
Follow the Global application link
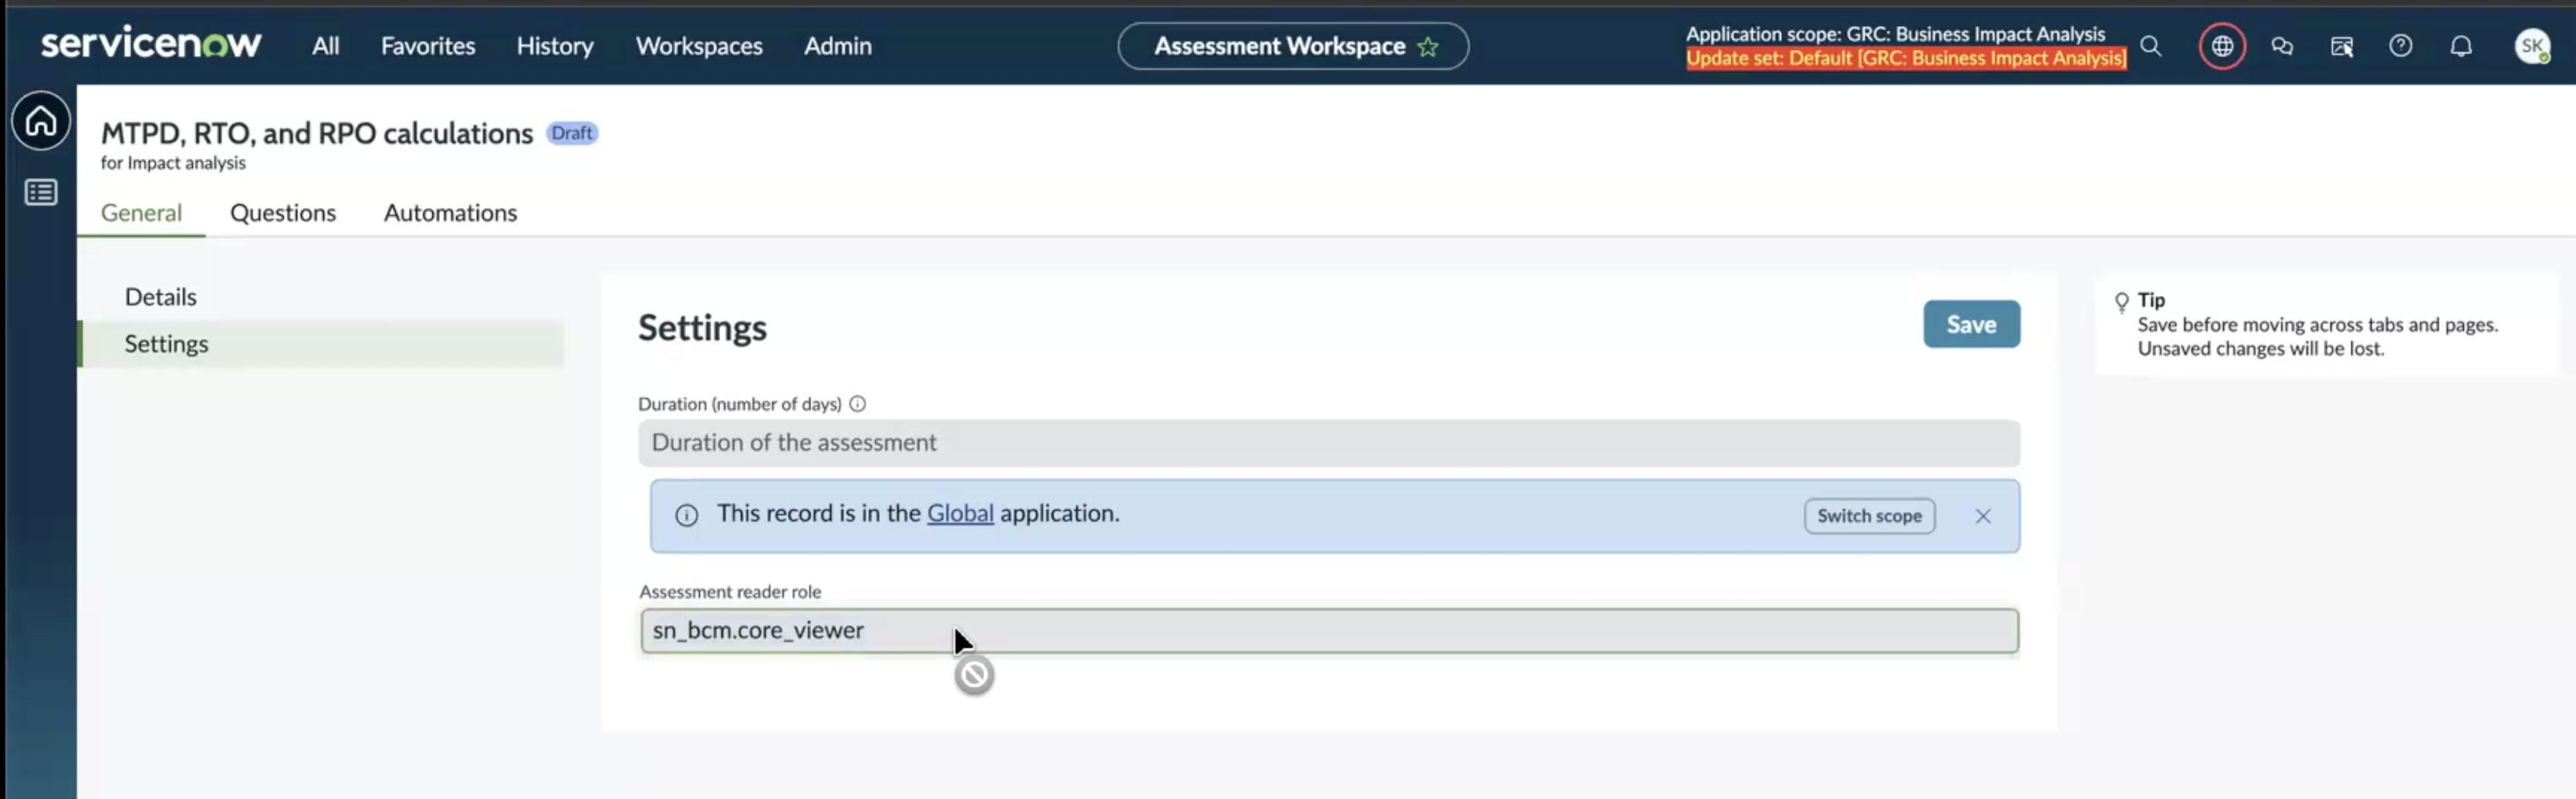tap(960, 512)
